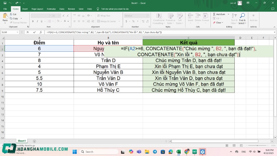Click the Fill Color bucket
The image size is (277, 156).
(x=58, y=21)
